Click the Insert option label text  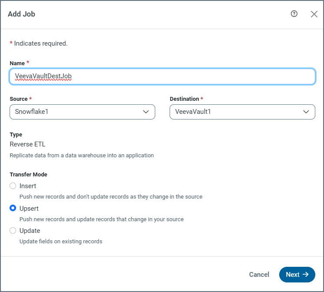(28, 186)
